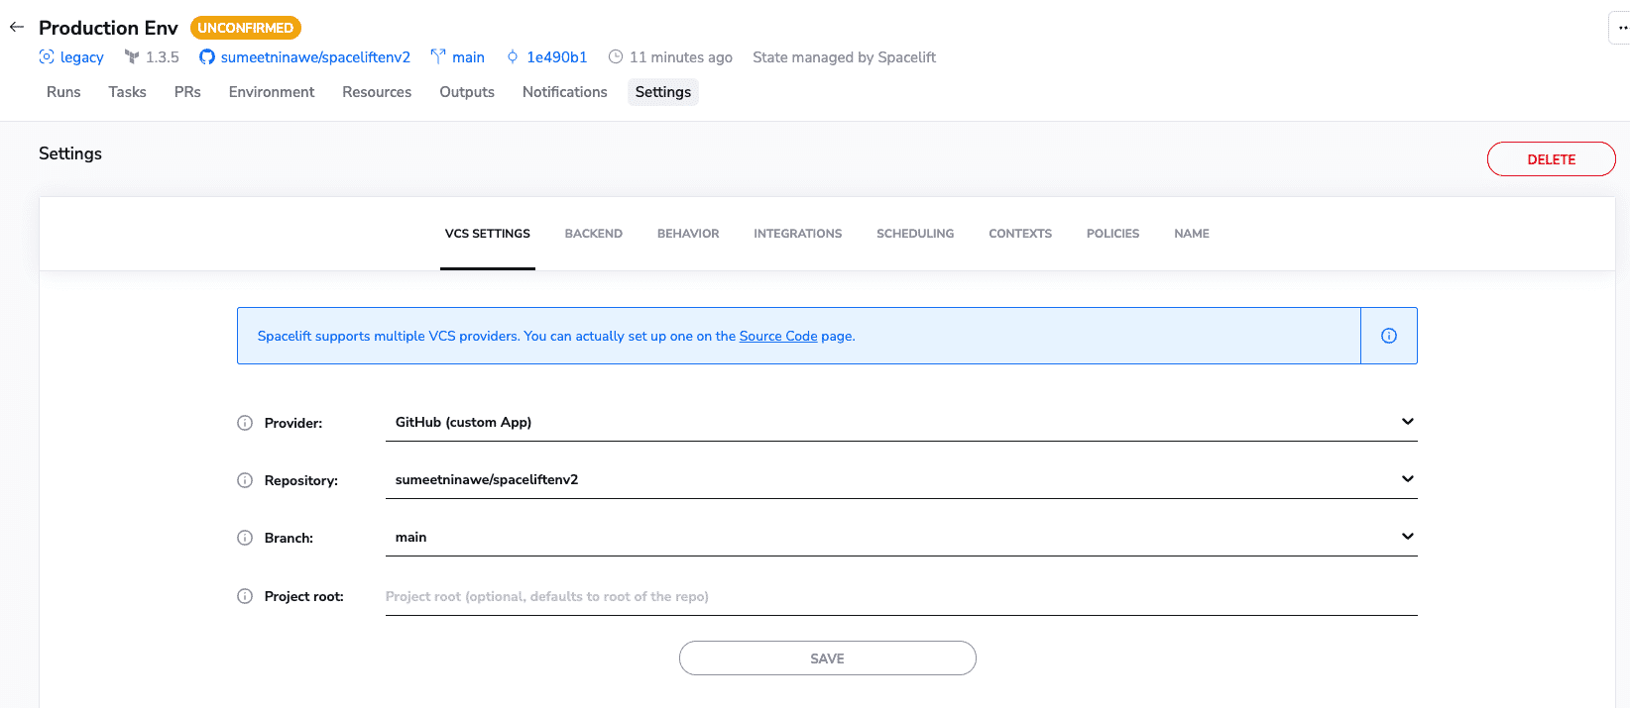Screen dimensions: 1630x708
Task: Open the legacy space link
Action: pos(82,57)
